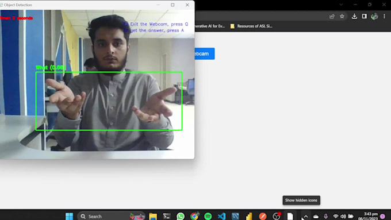Launch WhatsApp from the taskbar
The image size is (391, 220).
(181, 216)
